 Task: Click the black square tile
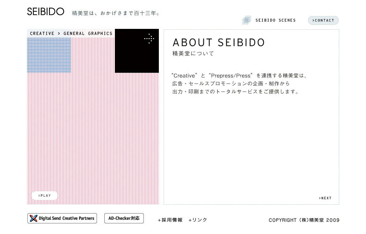(137, 51)
